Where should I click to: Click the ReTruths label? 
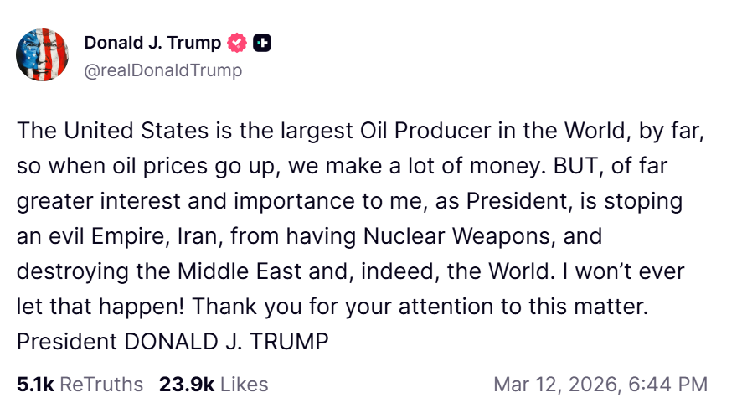pos(101,385)
